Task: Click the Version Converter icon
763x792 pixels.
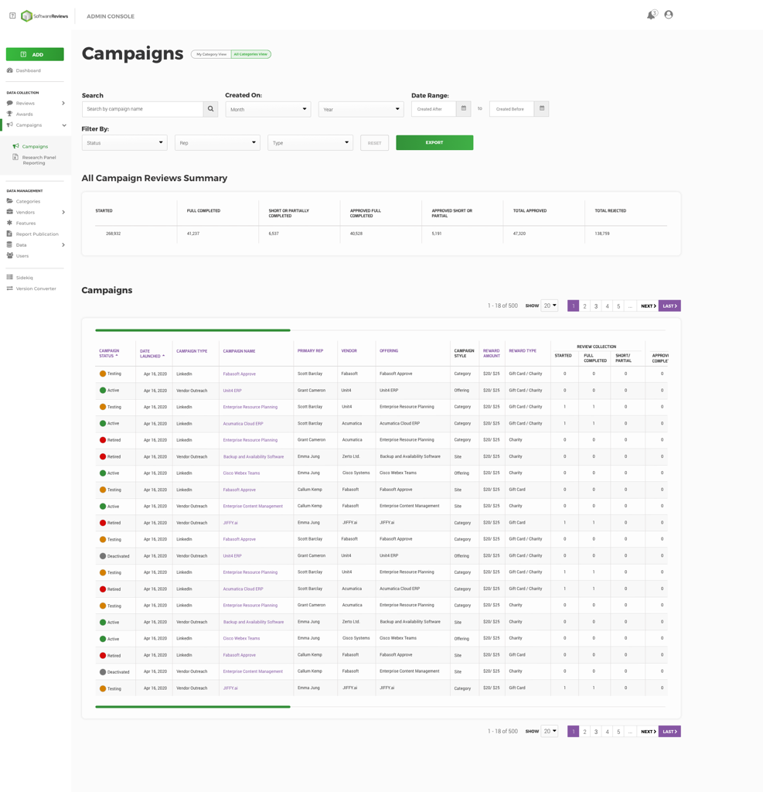Action: (9, 288)
